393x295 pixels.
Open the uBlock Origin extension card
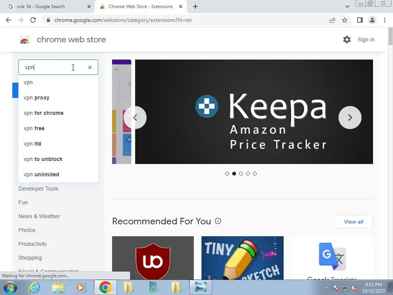153,258
